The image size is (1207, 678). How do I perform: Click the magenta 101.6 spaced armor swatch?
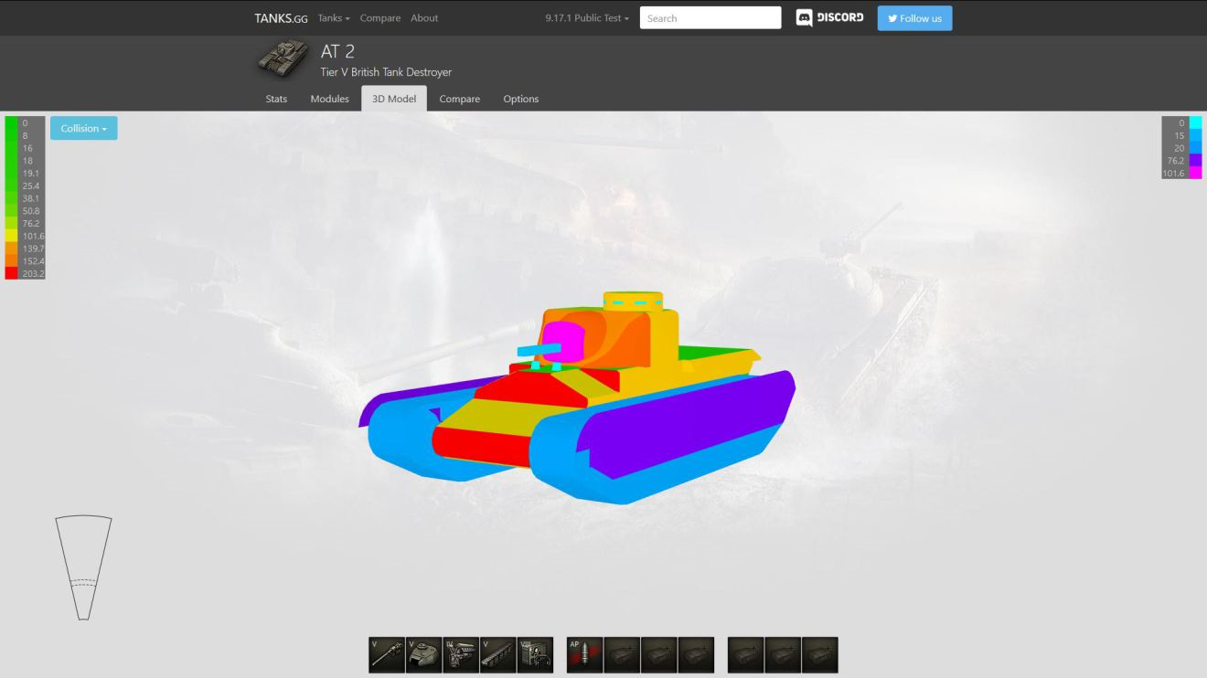pos(1195,173)
